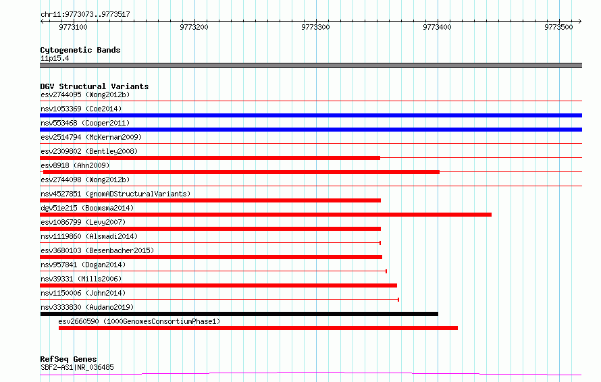Click the left arrow of the ruler
Screen dimensions: 601x382
[x=42, y=21]
